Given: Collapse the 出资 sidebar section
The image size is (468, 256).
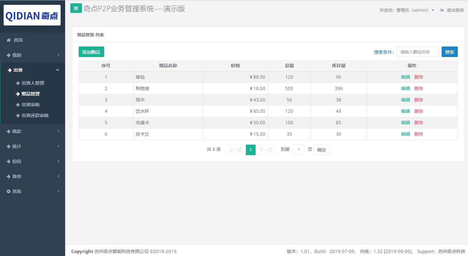Looking at the screenshot, I should coord(17,70).
